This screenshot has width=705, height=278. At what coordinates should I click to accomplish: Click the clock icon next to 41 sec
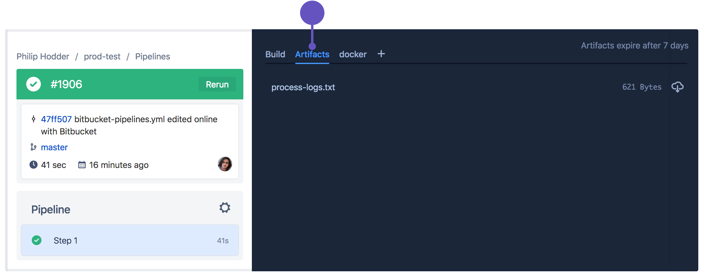(x=33, y=165)
